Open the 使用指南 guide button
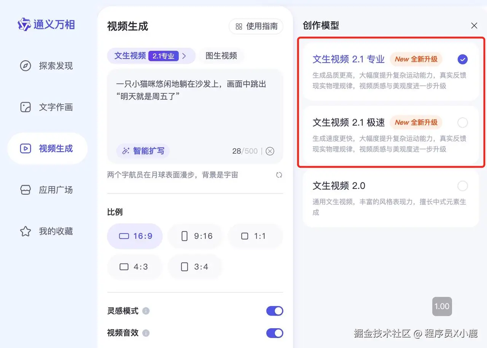This screenshot has height=348, width=487. pos(256,26)
